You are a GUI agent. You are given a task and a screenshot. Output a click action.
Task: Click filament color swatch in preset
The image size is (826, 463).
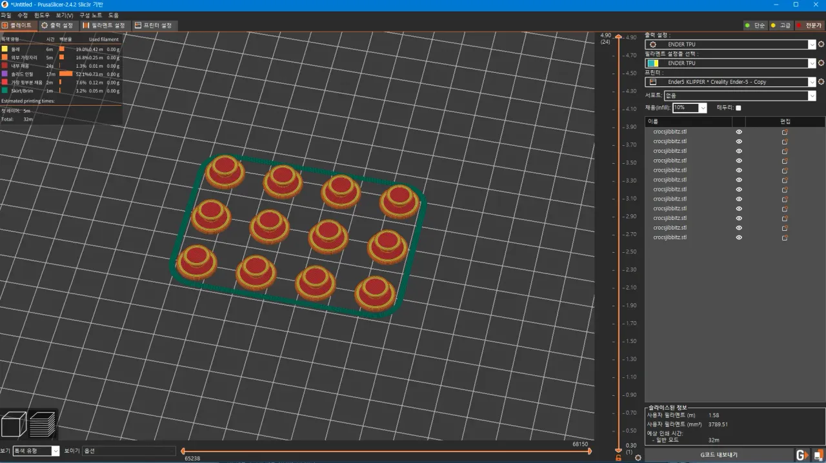[653, 63]
